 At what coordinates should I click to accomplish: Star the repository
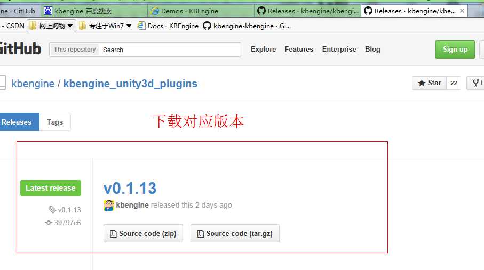click(429, 83)
